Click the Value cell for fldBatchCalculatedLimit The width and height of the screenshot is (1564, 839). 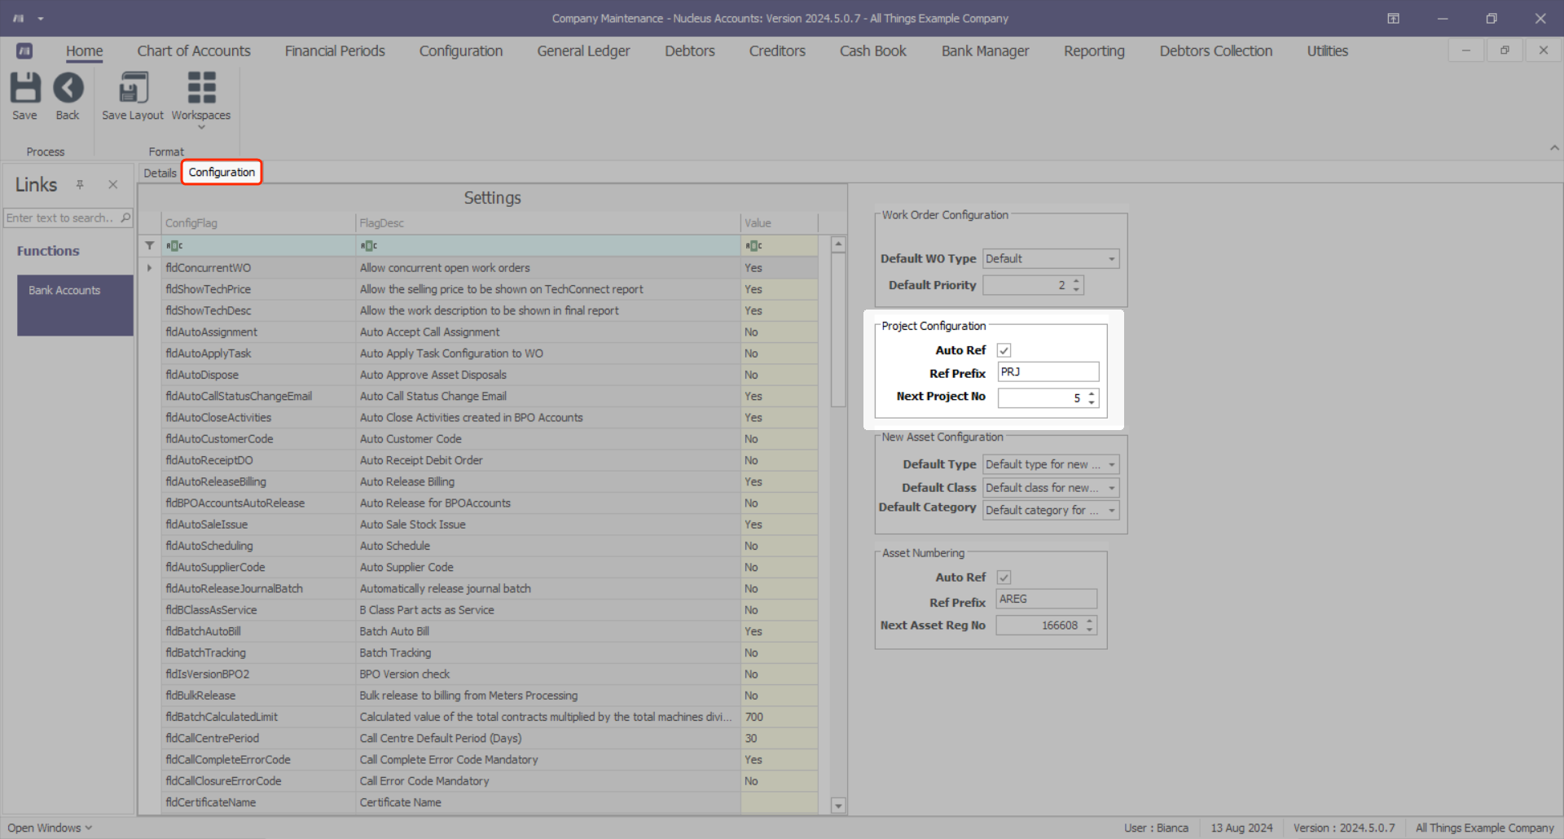point(780,717)
